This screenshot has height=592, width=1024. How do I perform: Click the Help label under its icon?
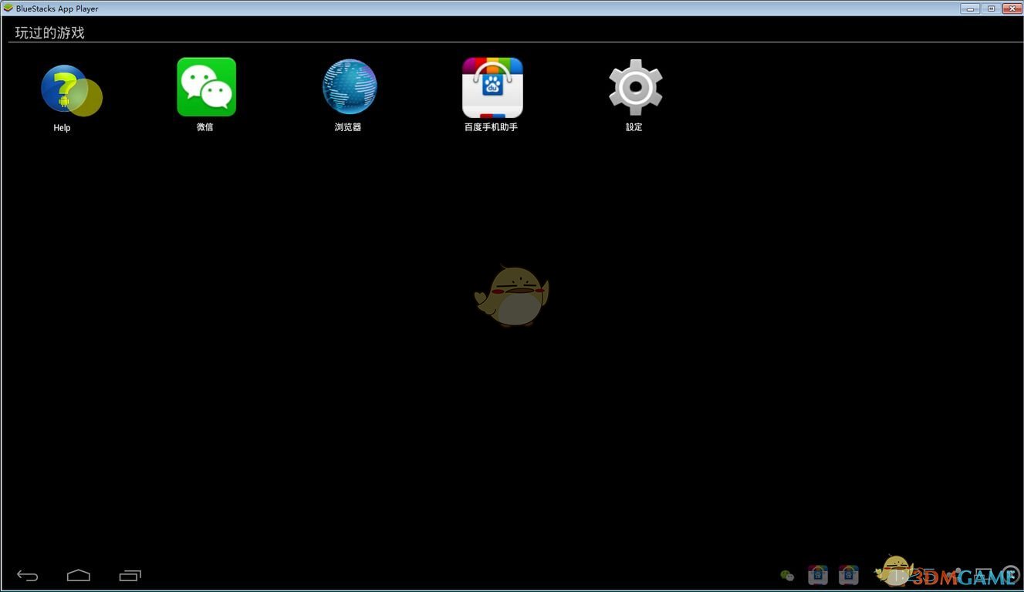(62, 128)
